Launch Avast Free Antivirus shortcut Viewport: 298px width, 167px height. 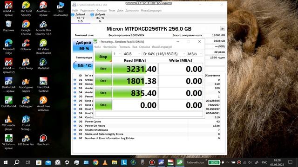[x=43, y=104]
